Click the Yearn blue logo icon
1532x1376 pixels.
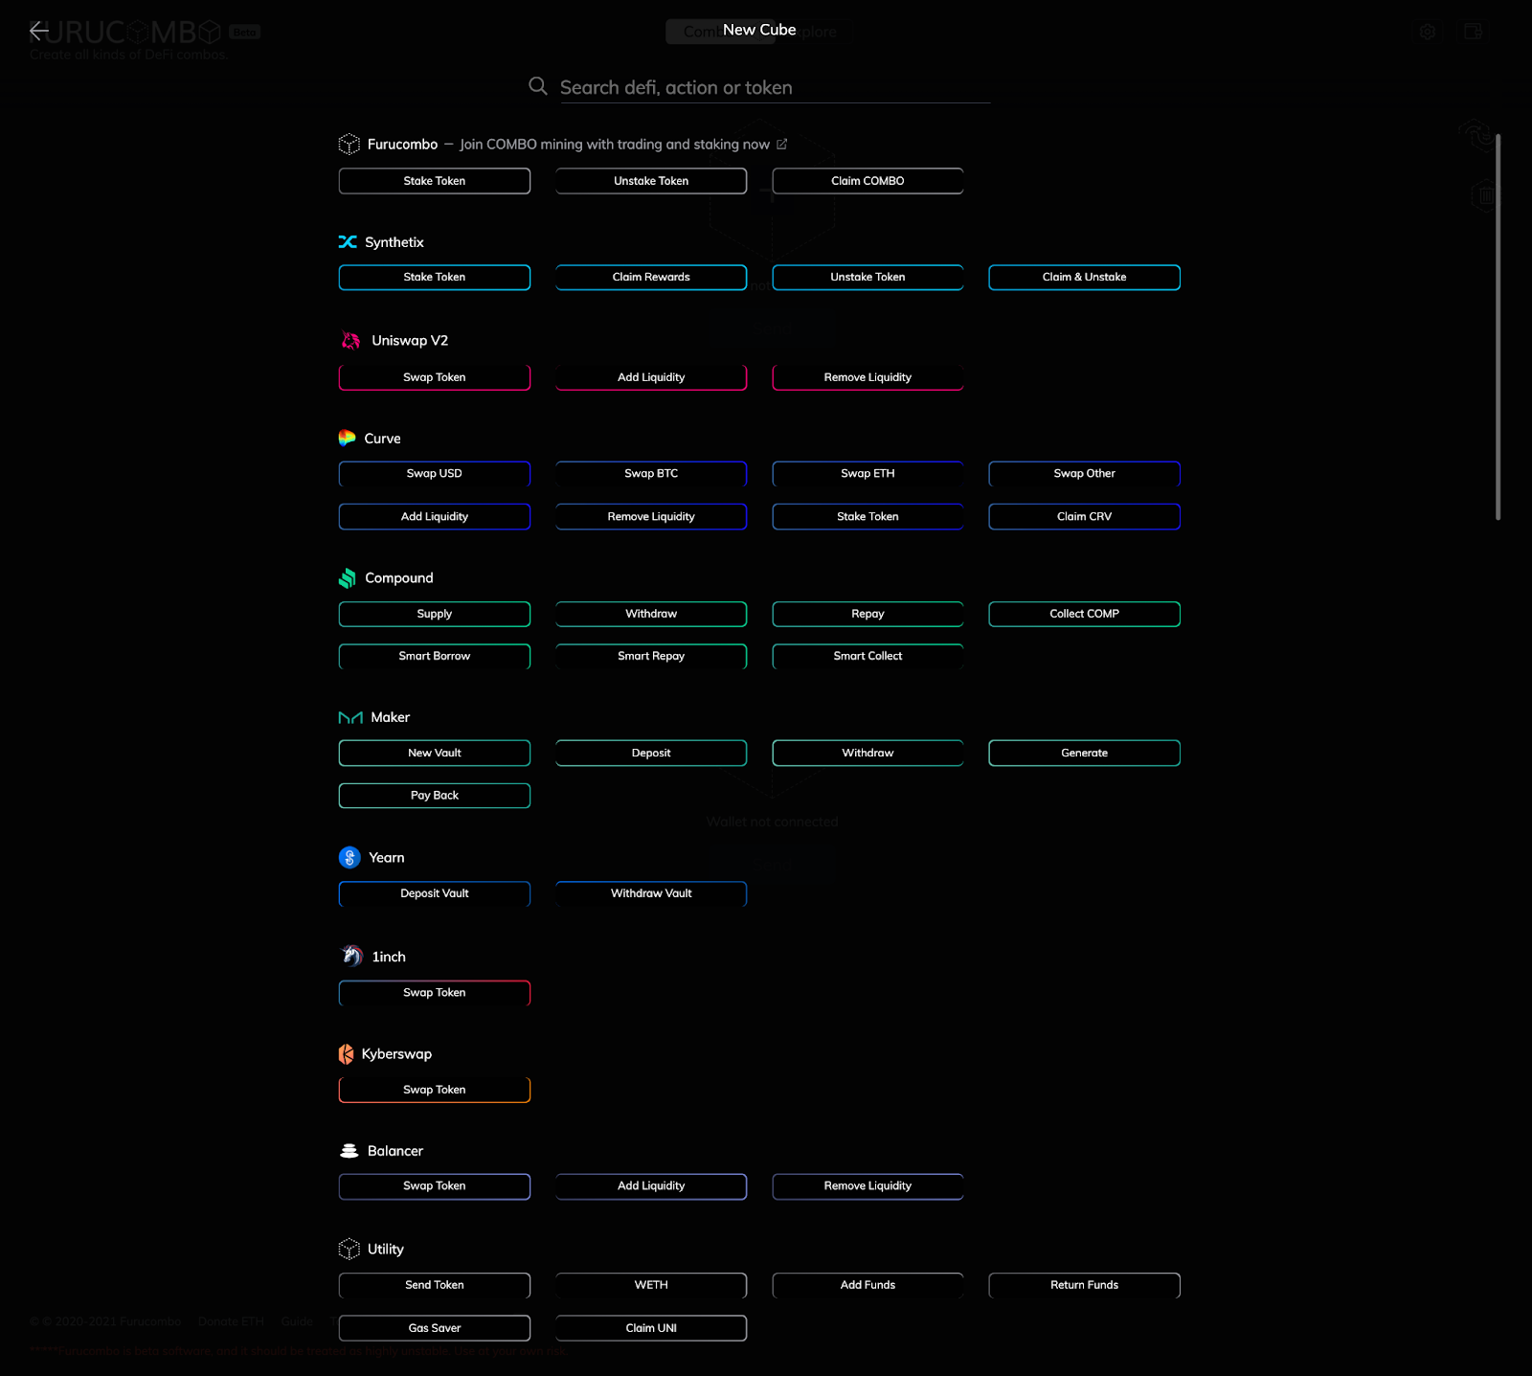click(349, 858)
